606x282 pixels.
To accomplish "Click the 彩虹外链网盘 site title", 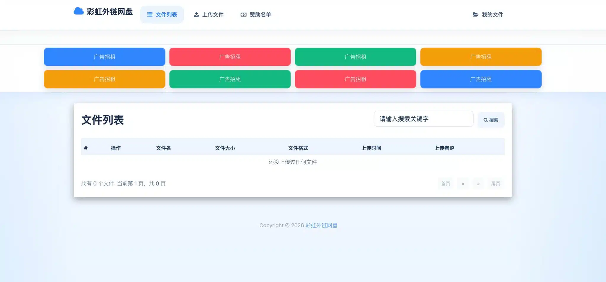I will point(110,12).
